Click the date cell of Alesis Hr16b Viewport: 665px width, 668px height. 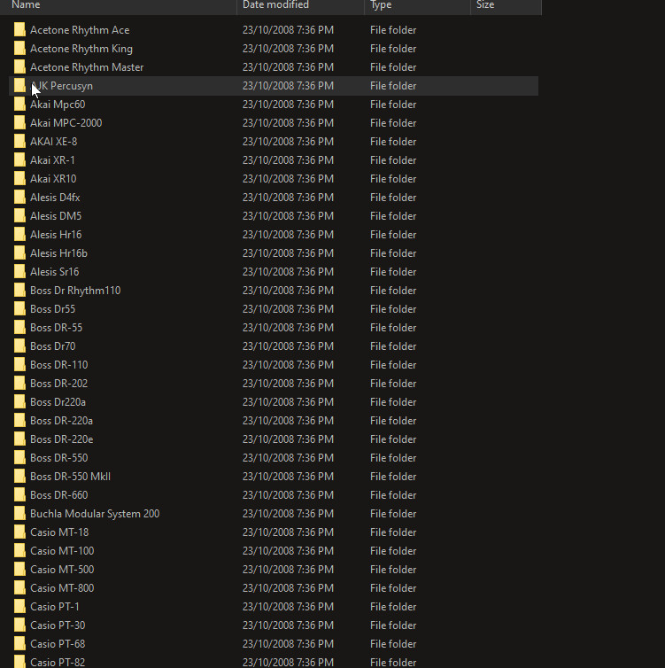tap(288, 253)
